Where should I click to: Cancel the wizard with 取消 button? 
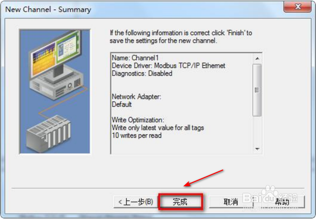(231, 202)
